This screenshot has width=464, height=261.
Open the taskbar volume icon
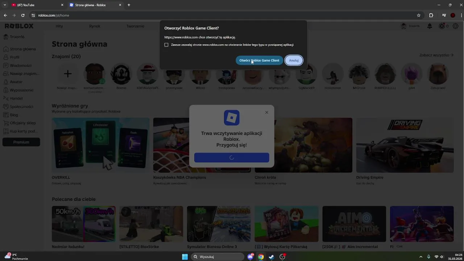point(442,257)
